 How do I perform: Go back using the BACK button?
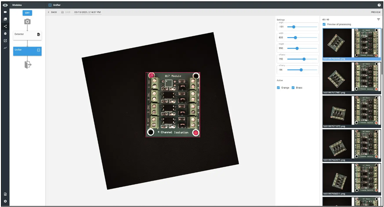[52, 12]
